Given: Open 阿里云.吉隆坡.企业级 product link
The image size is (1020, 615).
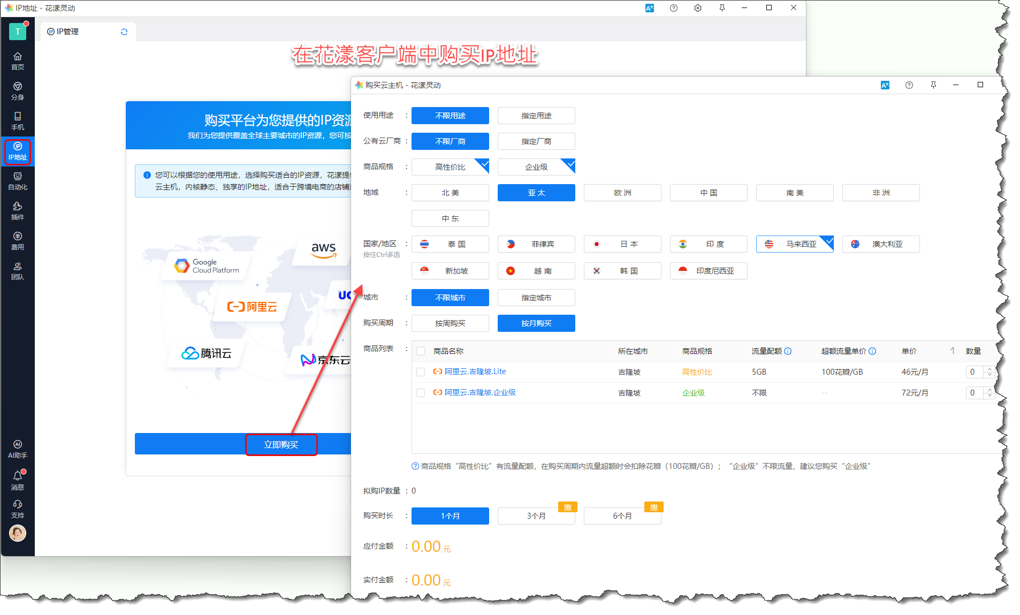Looking at the screenshot, I should point(480,392).
